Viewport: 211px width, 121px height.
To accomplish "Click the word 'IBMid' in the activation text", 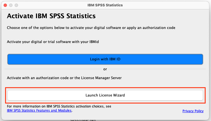I will pos(93,42).
